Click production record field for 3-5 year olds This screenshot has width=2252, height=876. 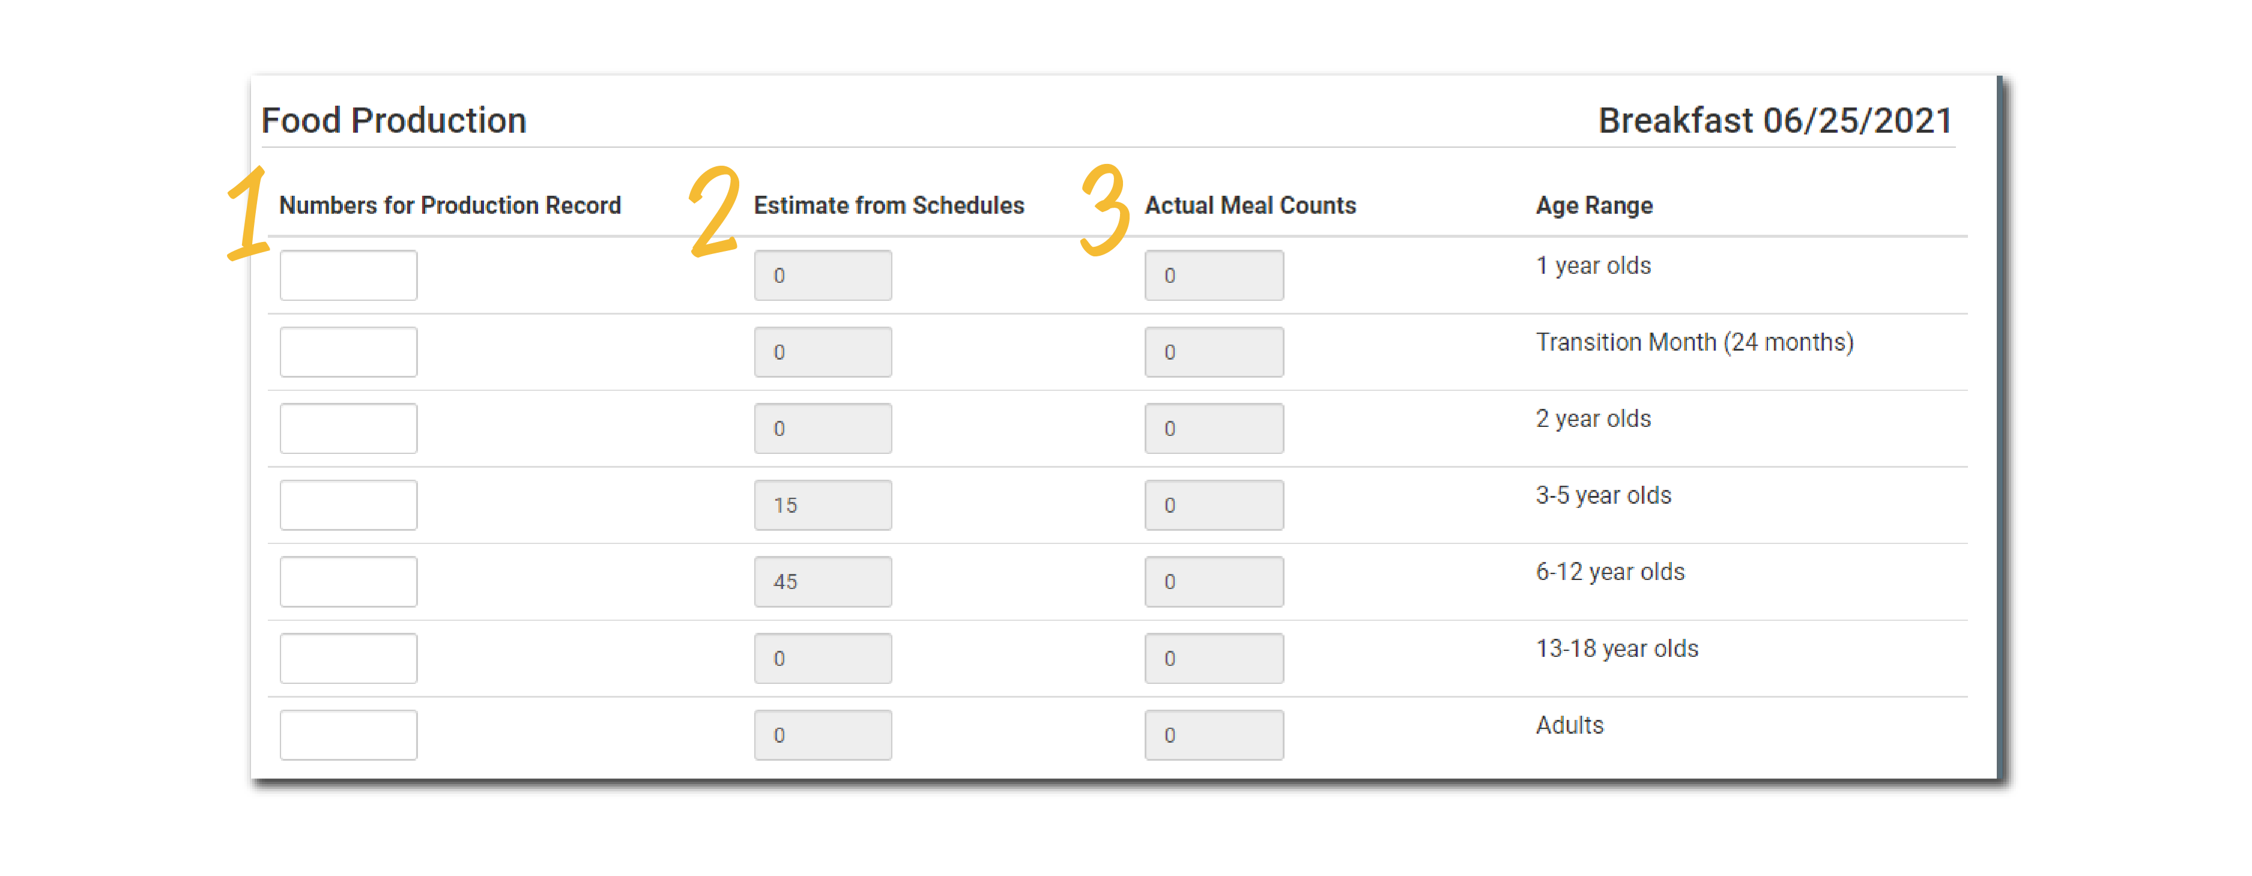[348, 506]
